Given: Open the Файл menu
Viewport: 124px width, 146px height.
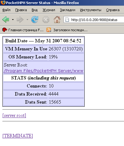Looking at the screenshot, I should pos(6,10).
